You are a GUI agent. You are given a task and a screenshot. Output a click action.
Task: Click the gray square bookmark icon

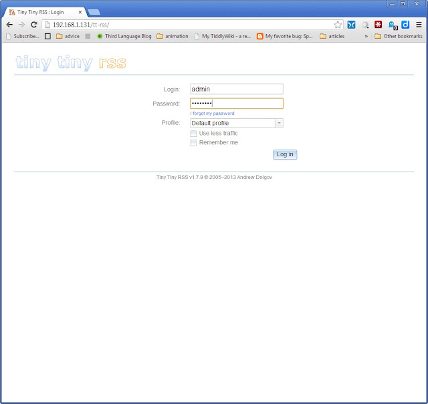tap(88, 36)
